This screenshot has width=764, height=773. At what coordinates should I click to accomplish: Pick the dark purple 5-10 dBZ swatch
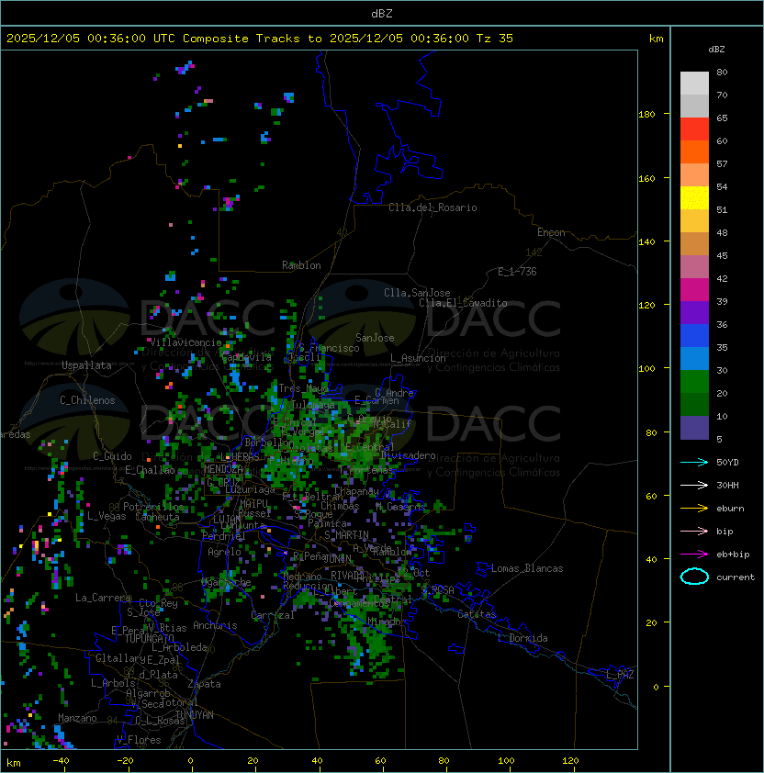(694, 428)
